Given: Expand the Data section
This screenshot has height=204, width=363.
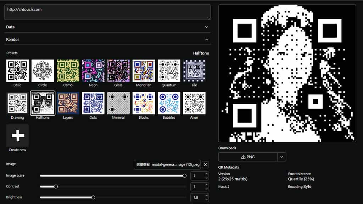Looking at the screenshot, I should click(x=107, y=27).
